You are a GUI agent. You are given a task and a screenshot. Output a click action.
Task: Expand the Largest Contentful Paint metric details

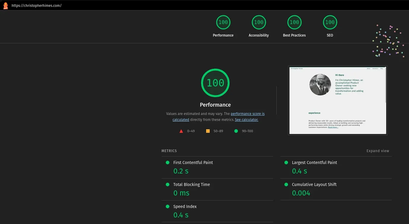tap(314, 163)
